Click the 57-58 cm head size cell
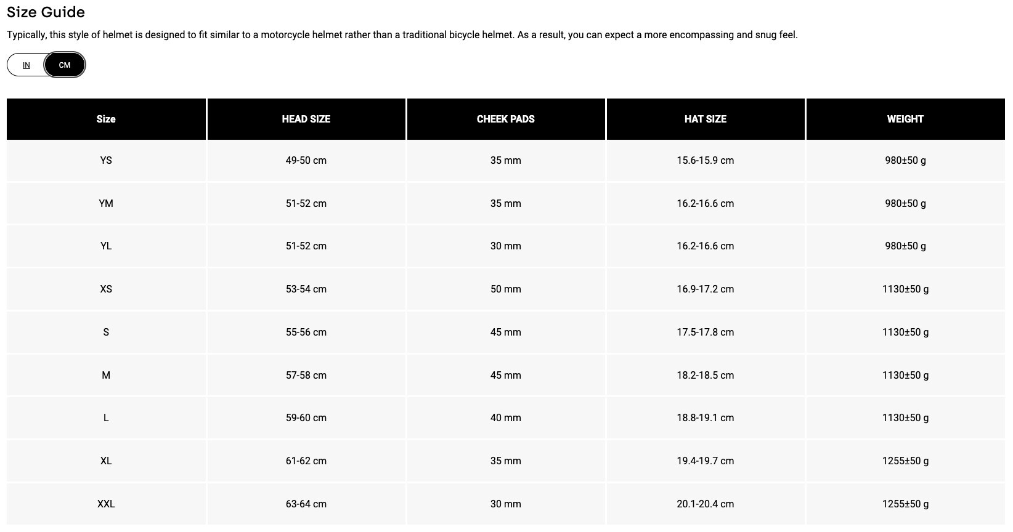 (306, 376)
